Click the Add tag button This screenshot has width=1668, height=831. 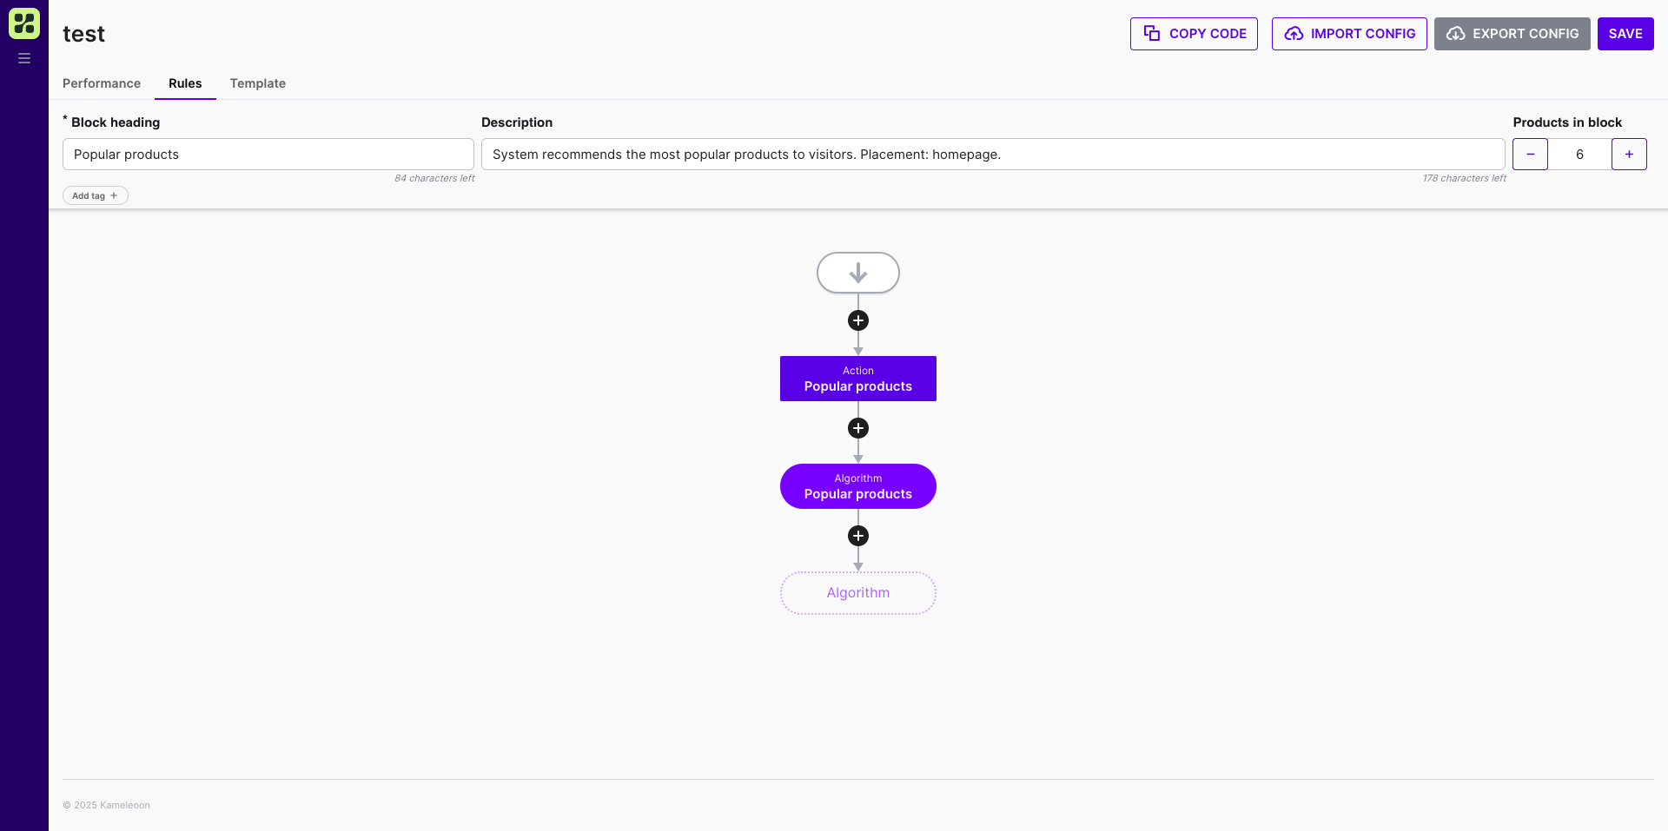click(95, 195)
